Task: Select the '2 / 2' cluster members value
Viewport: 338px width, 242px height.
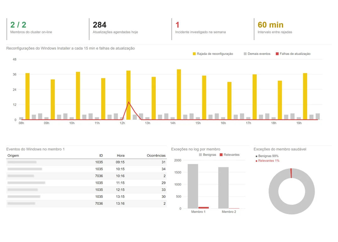Action: [18, 25]
